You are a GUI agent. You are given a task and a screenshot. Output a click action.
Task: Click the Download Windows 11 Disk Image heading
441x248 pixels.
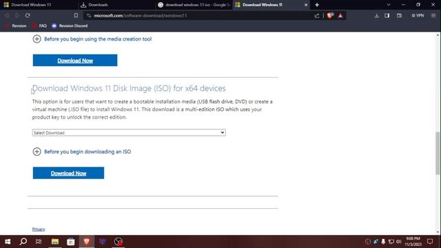coord(129,88)
